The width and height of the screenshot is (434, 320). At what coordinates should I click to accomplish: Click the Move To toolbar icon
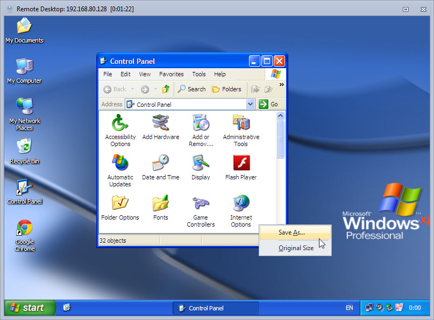pos(255,89)
